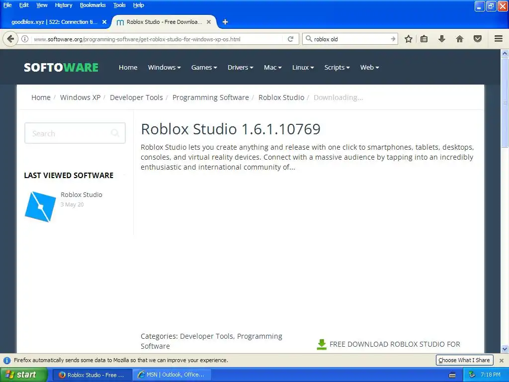The image size is (509, 382).
Task: Expand the Drivers dropdown menu
Action: [x=240, y=67]
